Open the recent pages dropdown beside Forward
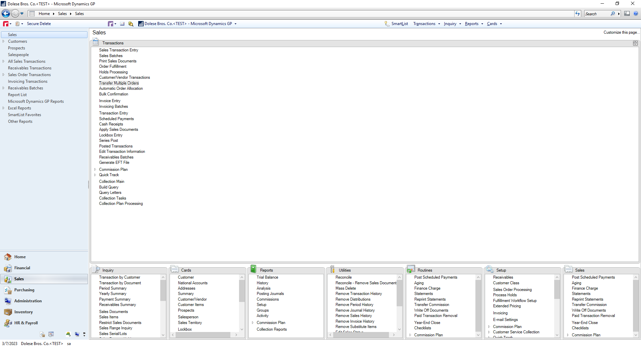The height and width of the screenshot is (347, 641). click(22, 14)
